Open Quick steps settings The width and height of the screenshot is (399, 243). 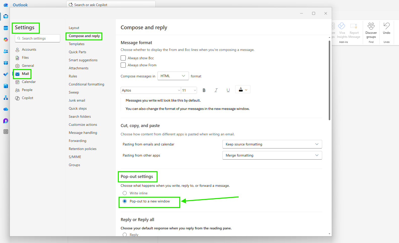[78, 108]
